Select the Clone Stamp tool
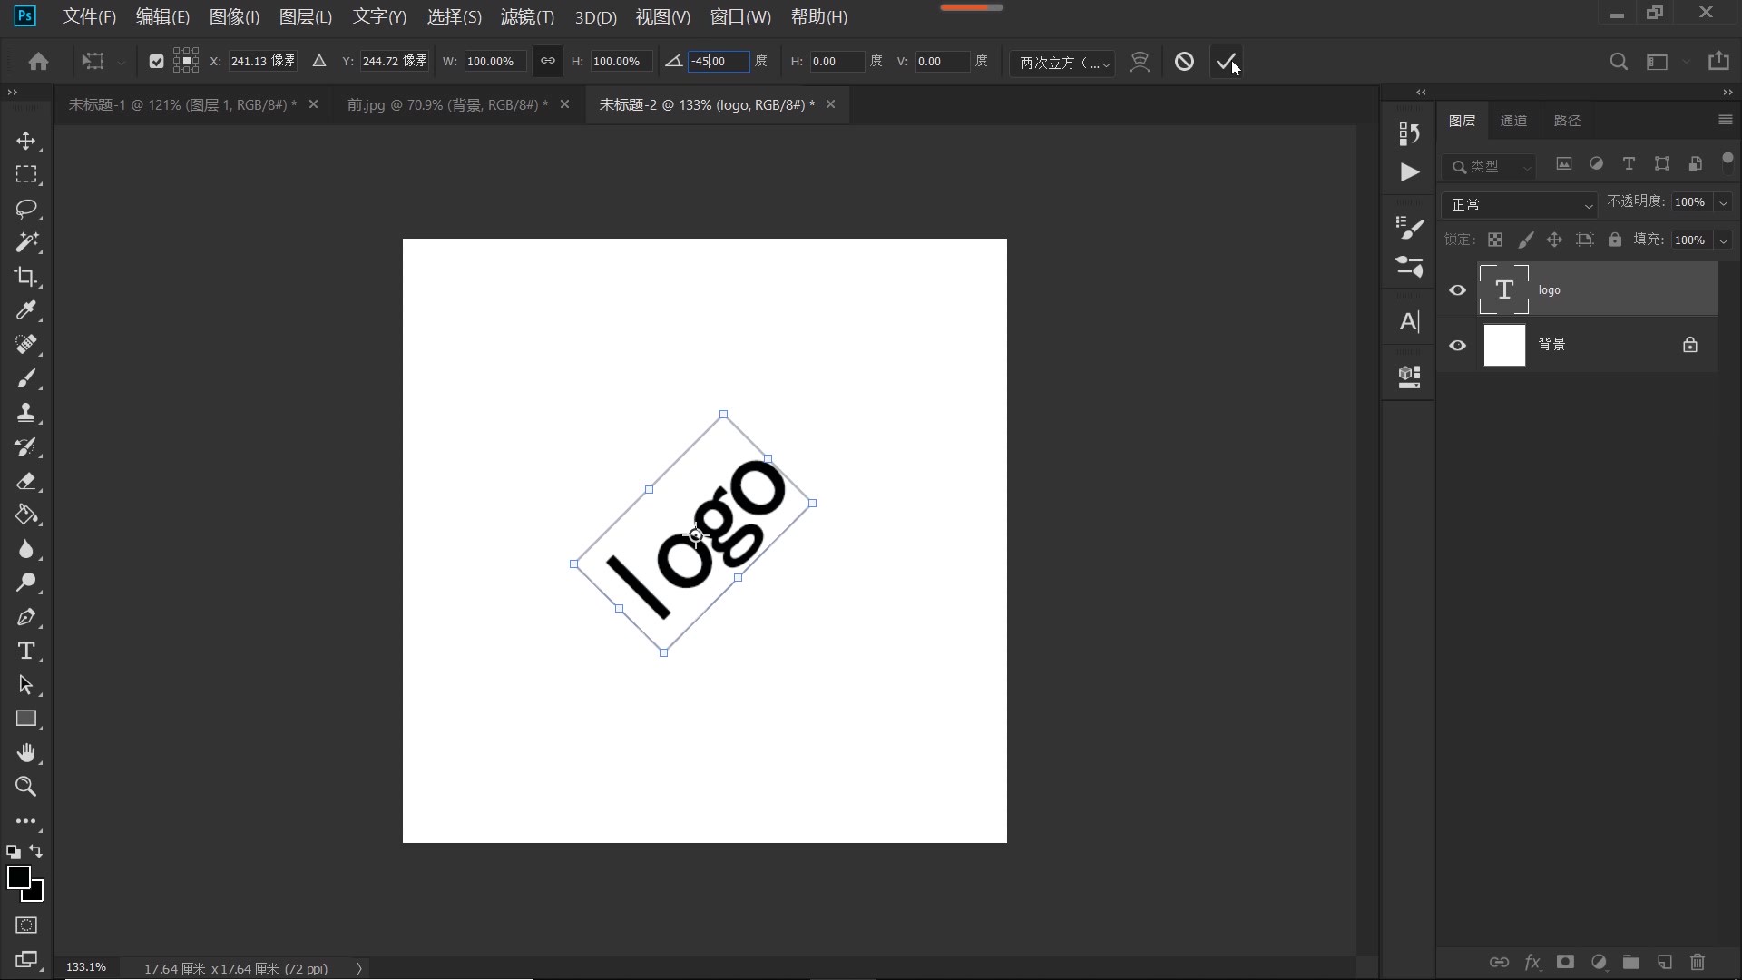The image size is (1742, 980). pyautogui.click(x=27, y=413)
